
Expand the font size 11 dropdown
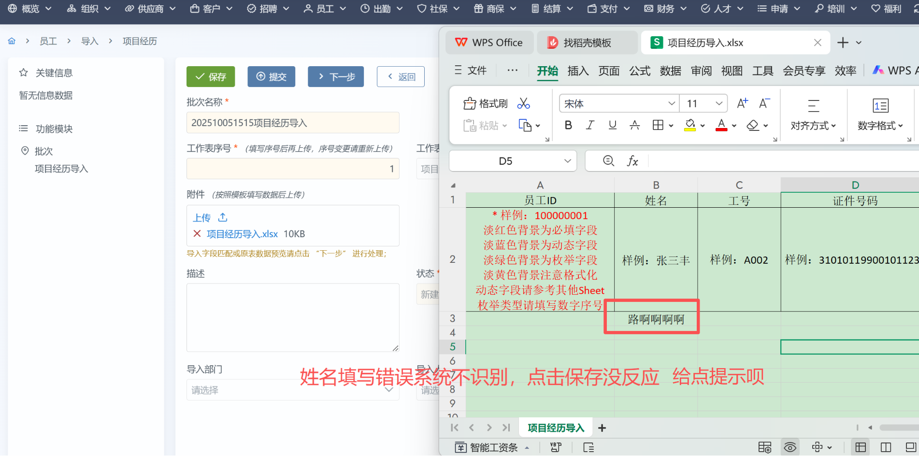coord(719,104)
